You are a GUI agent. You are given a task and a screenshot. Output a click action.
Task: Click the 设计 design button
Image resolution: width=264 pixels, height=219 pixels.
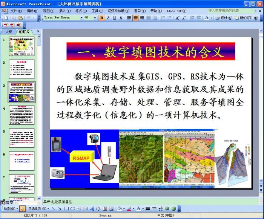click(x=224, y=18)
